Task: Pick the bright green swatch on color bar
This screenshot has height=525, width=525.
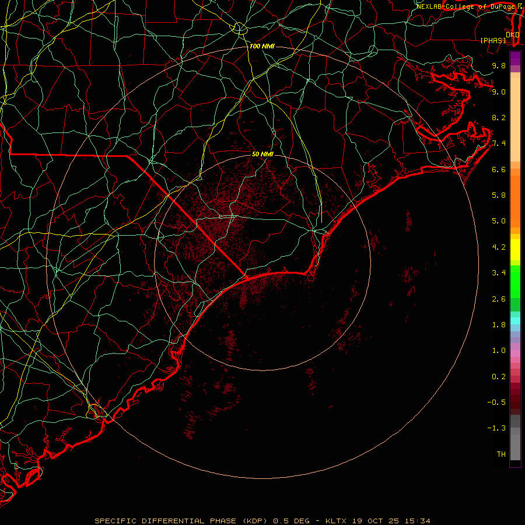Action: [515, 281]
